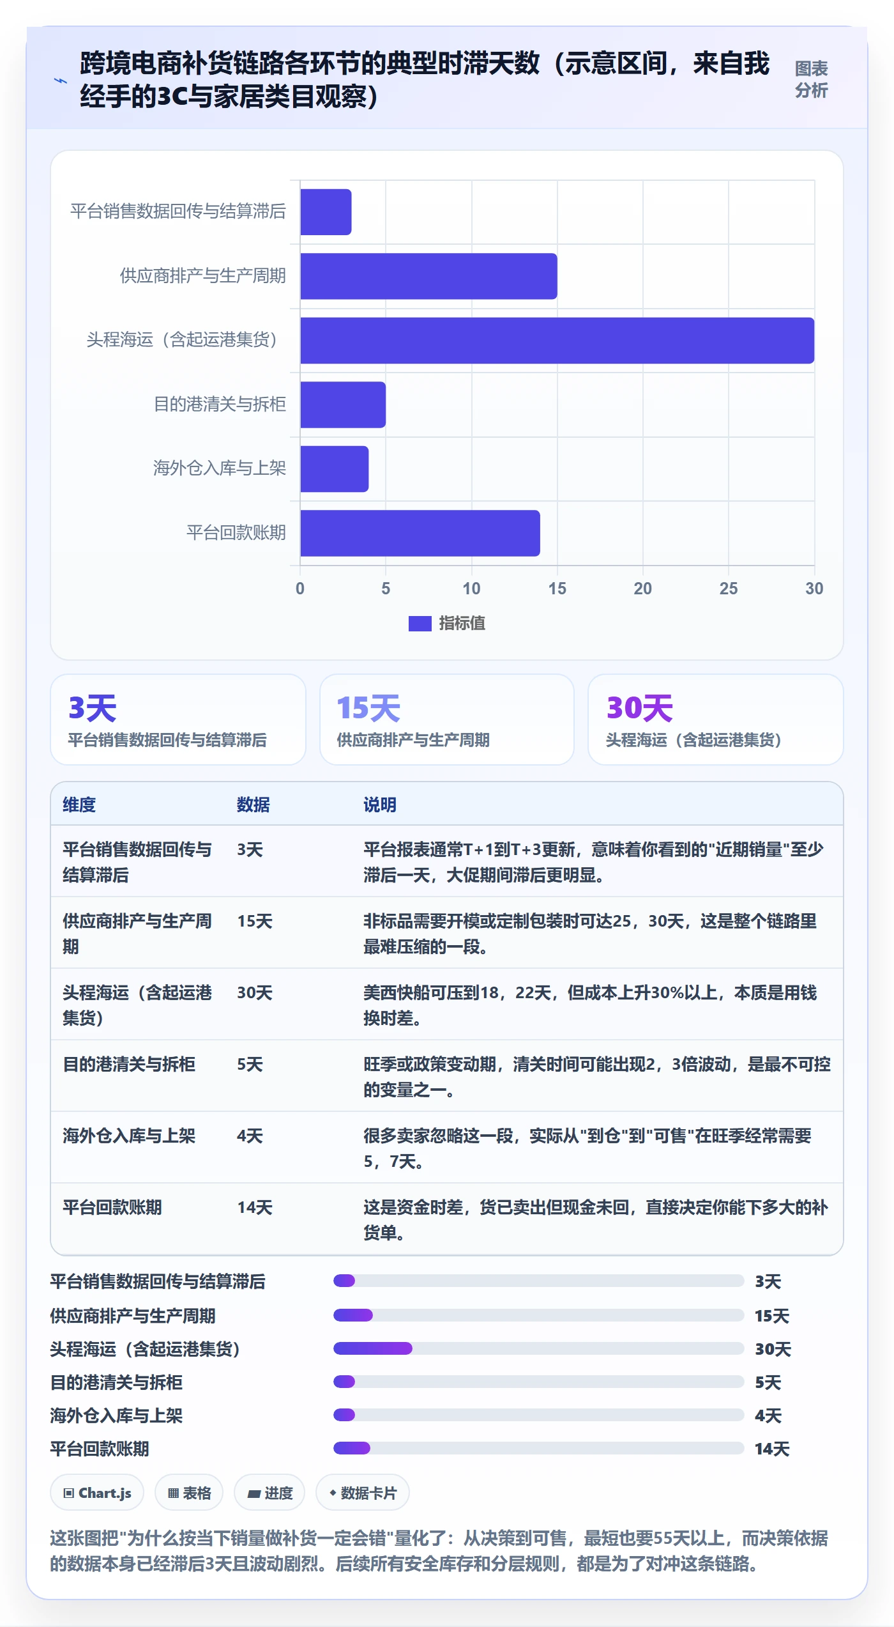
Task: Click the 5天 cell in the table
Action: pyautogui.click(x=250, y=1064)
